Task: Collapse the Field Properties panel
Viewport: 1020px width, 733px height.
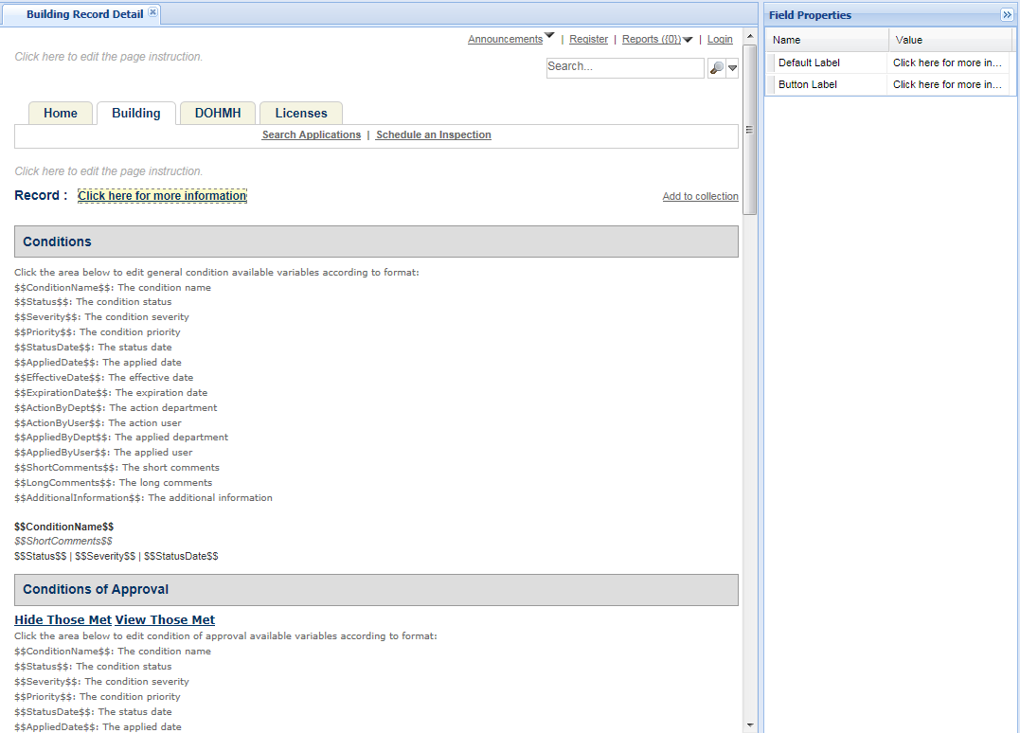Action: [1007, 15]
